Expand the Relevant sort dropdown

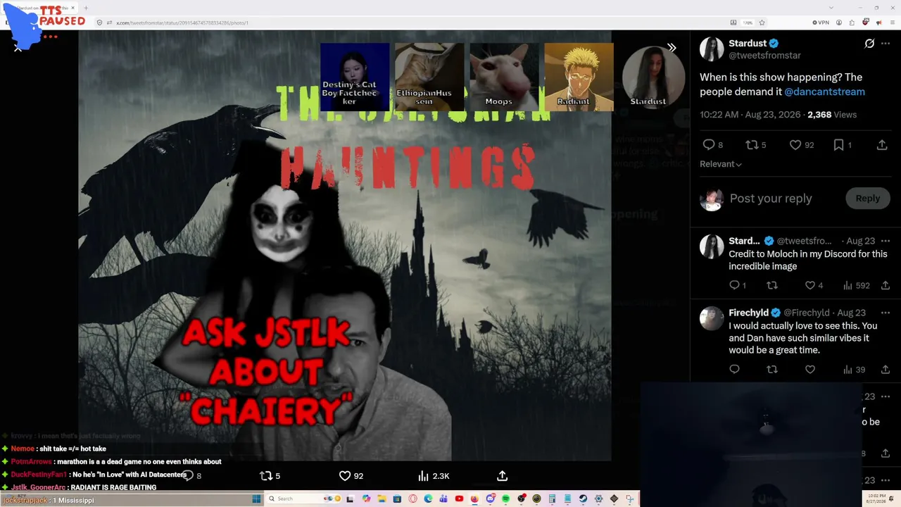[x=721, y=164]
